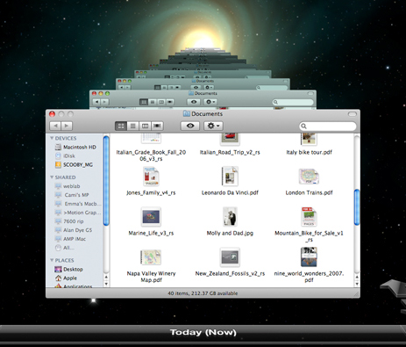The width and height of the screenshot is (406, 347).
Task: Select SCOOBY_MG volume in sidebar
Action: 74,164
